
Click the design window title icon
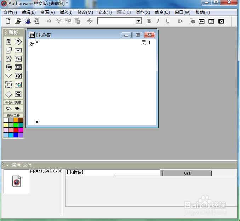(x=32, y=35)
